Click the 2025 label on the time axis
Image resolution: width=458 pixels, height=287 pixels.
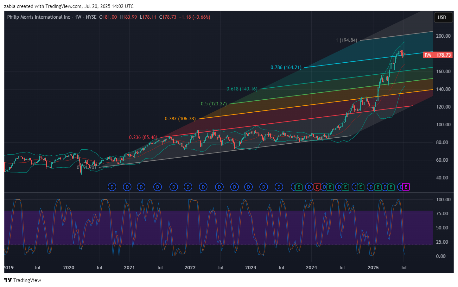(x=373, y=268)
